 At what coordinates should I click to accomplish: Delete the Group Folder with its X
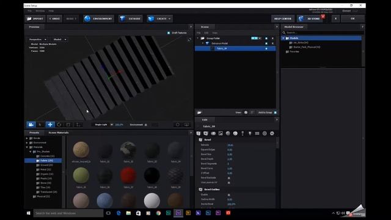coord(272,38)
